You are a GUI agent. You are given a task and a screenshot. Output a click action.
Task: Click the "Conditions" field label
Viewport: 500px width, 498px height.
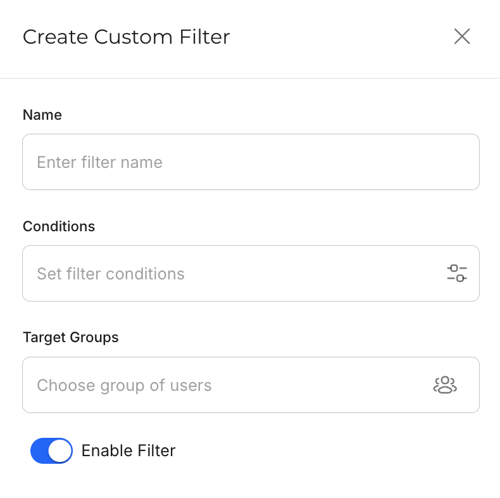[59, 226]
